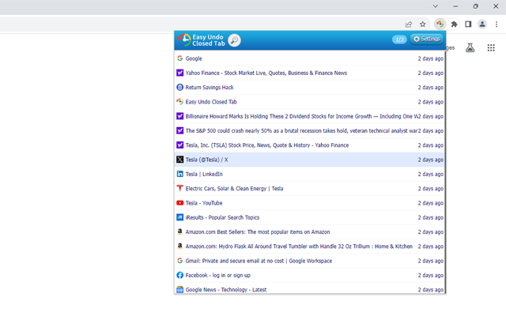The height and width of the screenshot is (316, 506).
Task: Reopen Tesla, Inc. (TSLA) Stock Price tab
Action: click(x=310, y=145)
